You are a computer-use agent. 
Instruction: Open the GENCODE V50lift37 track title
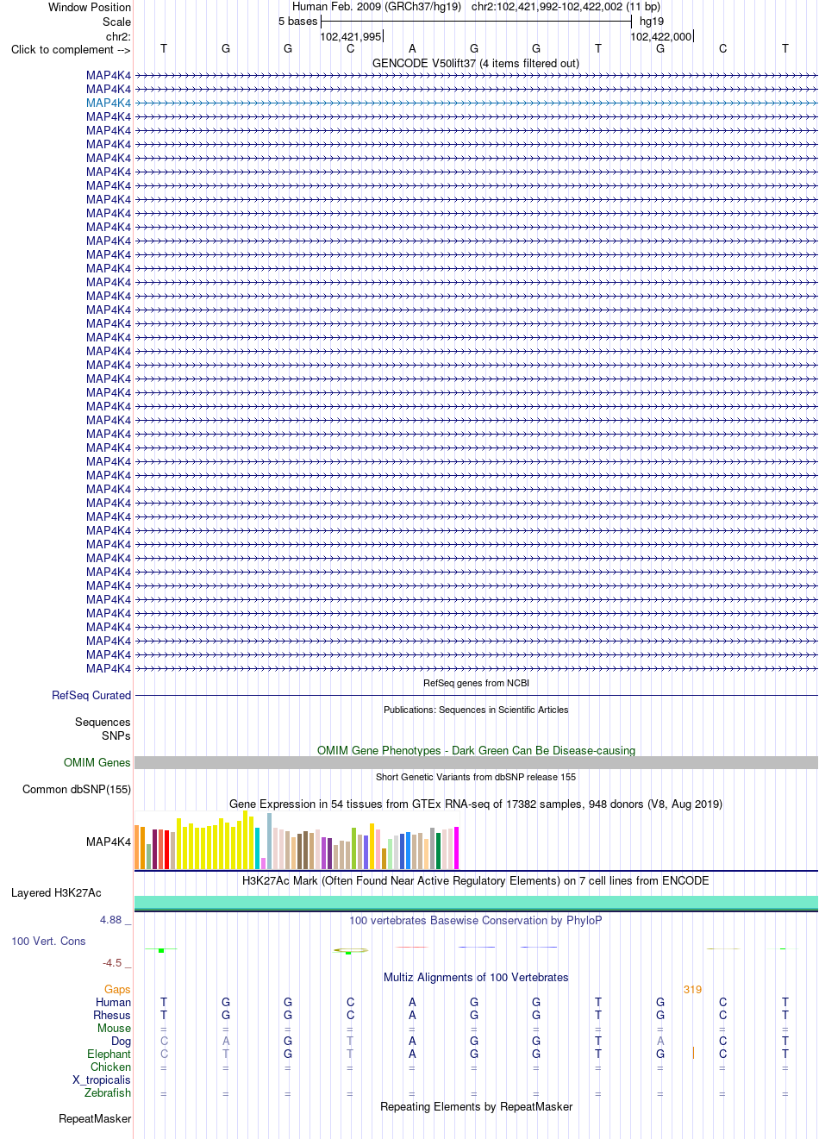point(476,63)
